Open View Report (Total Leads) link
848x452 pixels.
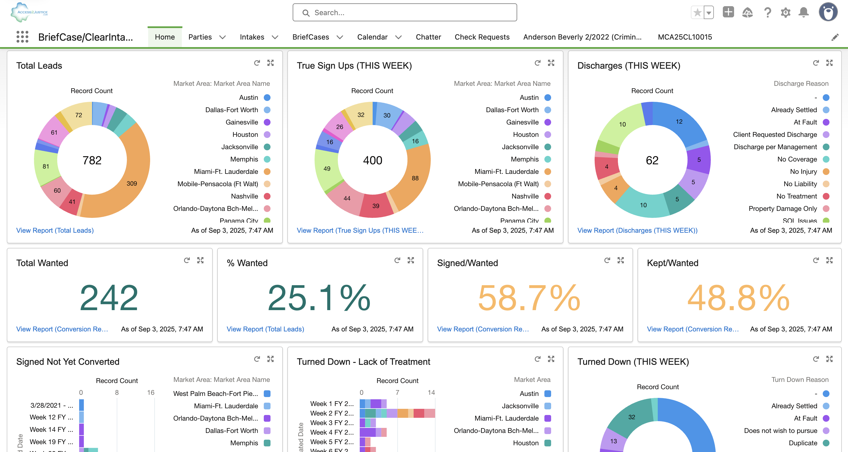(55, 230)
